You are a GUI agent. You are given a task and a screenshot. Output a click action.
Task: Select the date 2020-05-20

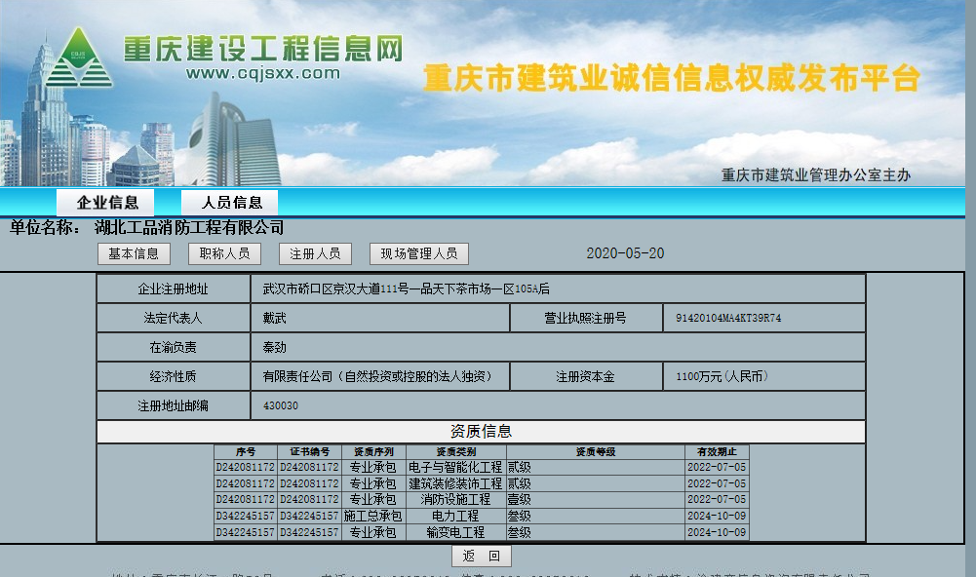pyautogui.click(x=625, y=253)
